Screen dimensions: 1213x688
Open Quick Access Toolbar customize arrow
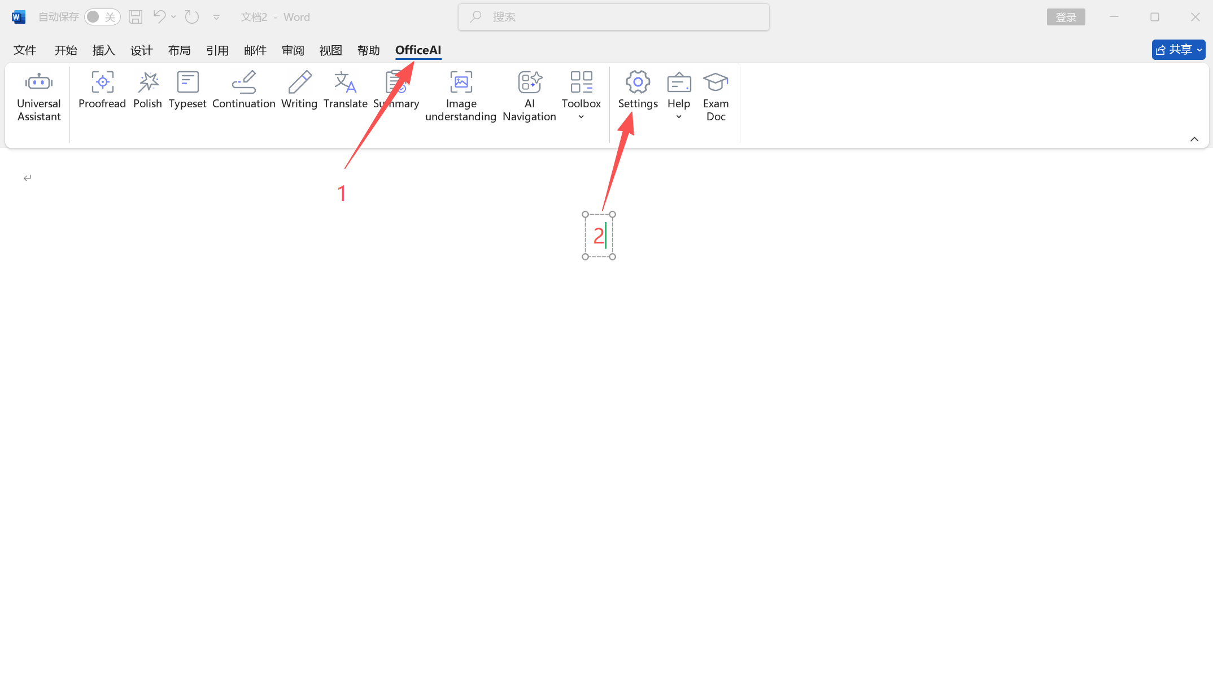coord(216,18)
